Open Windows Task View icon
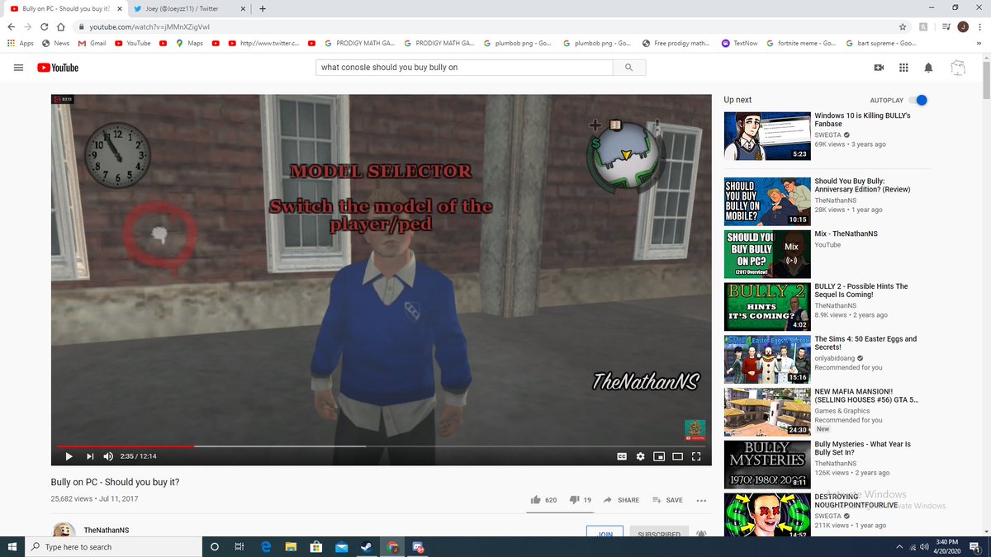 click(239, 546)
